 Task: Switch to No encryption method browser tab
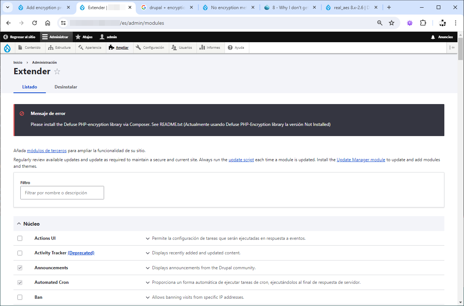229,7
